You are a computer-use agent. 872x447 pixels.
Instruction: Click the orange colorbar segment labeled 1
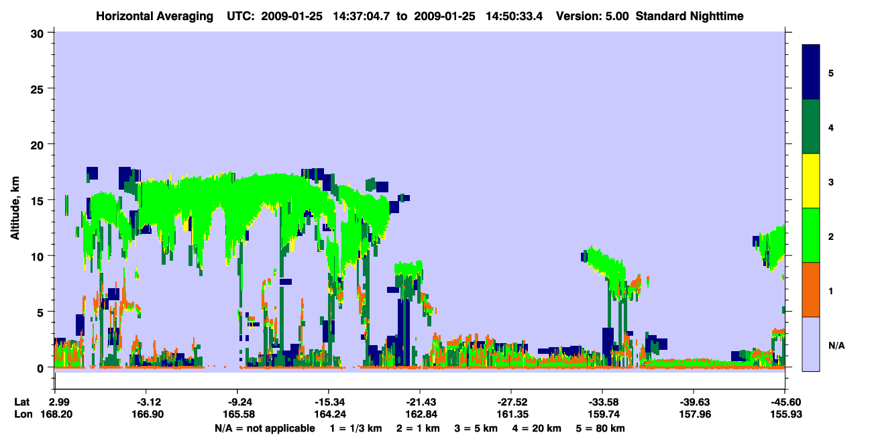pyautogui.click(x=811, y=290)
